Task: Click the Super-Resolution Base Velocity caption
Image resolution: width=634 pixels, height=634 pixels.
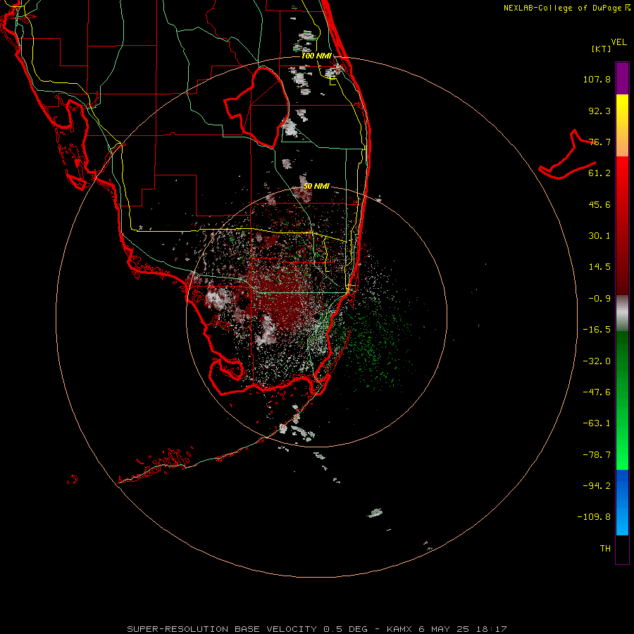Action: pyautogui.click(x=317, y=629)
